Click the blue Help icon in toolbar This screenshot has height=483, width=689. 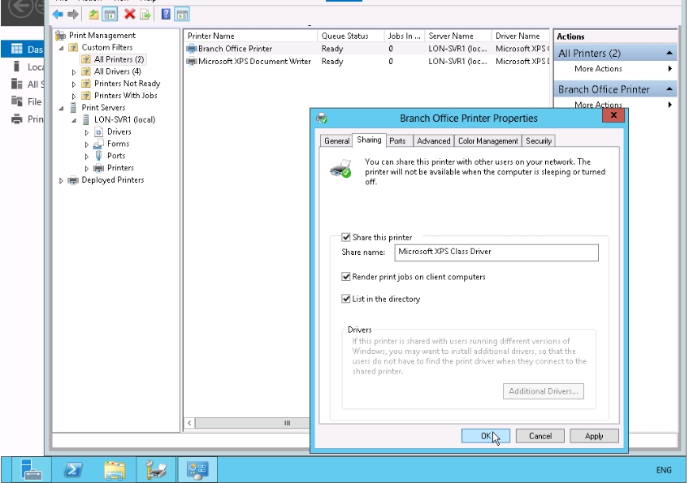click(x=167, y=15)
